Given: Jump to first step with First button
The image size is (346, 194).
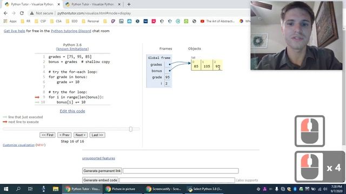Looking at the screenshot, I should [x=48, y=135].
